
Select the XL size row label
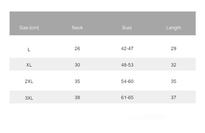tap(29, 65)
